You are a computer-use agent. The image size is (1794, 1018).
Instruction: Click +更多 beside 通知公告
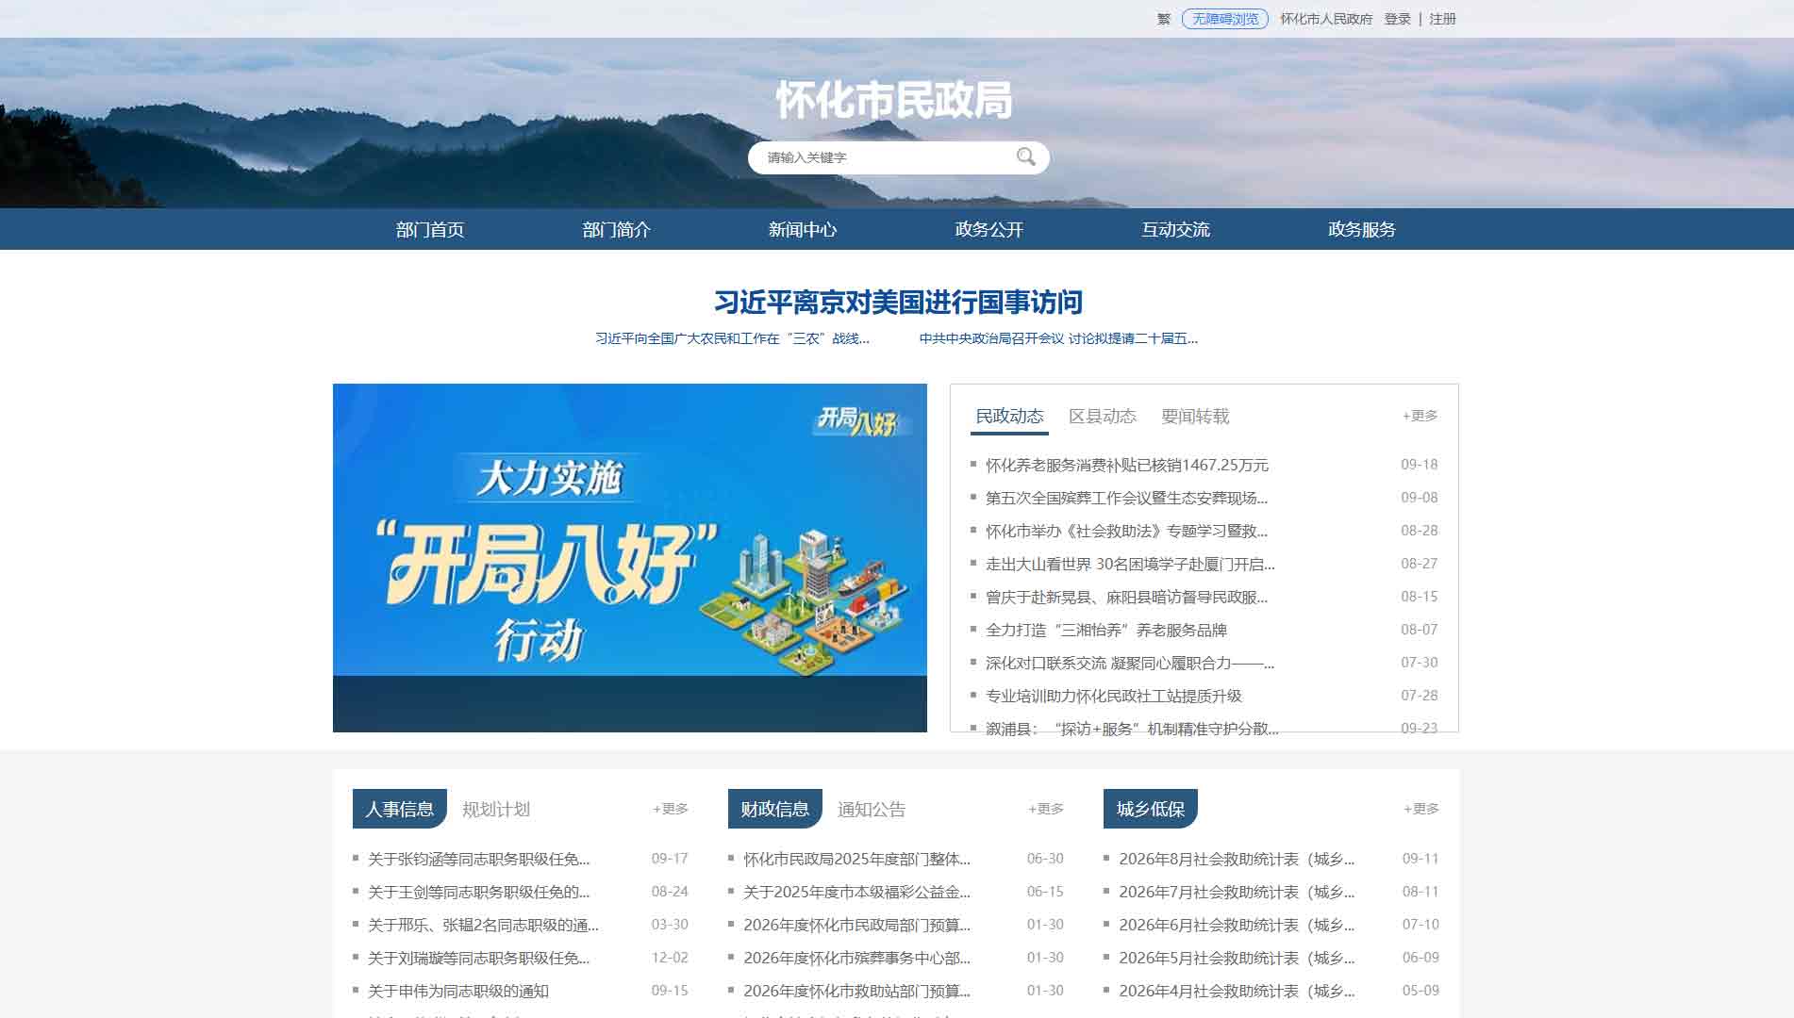[x=1046, y=809]
